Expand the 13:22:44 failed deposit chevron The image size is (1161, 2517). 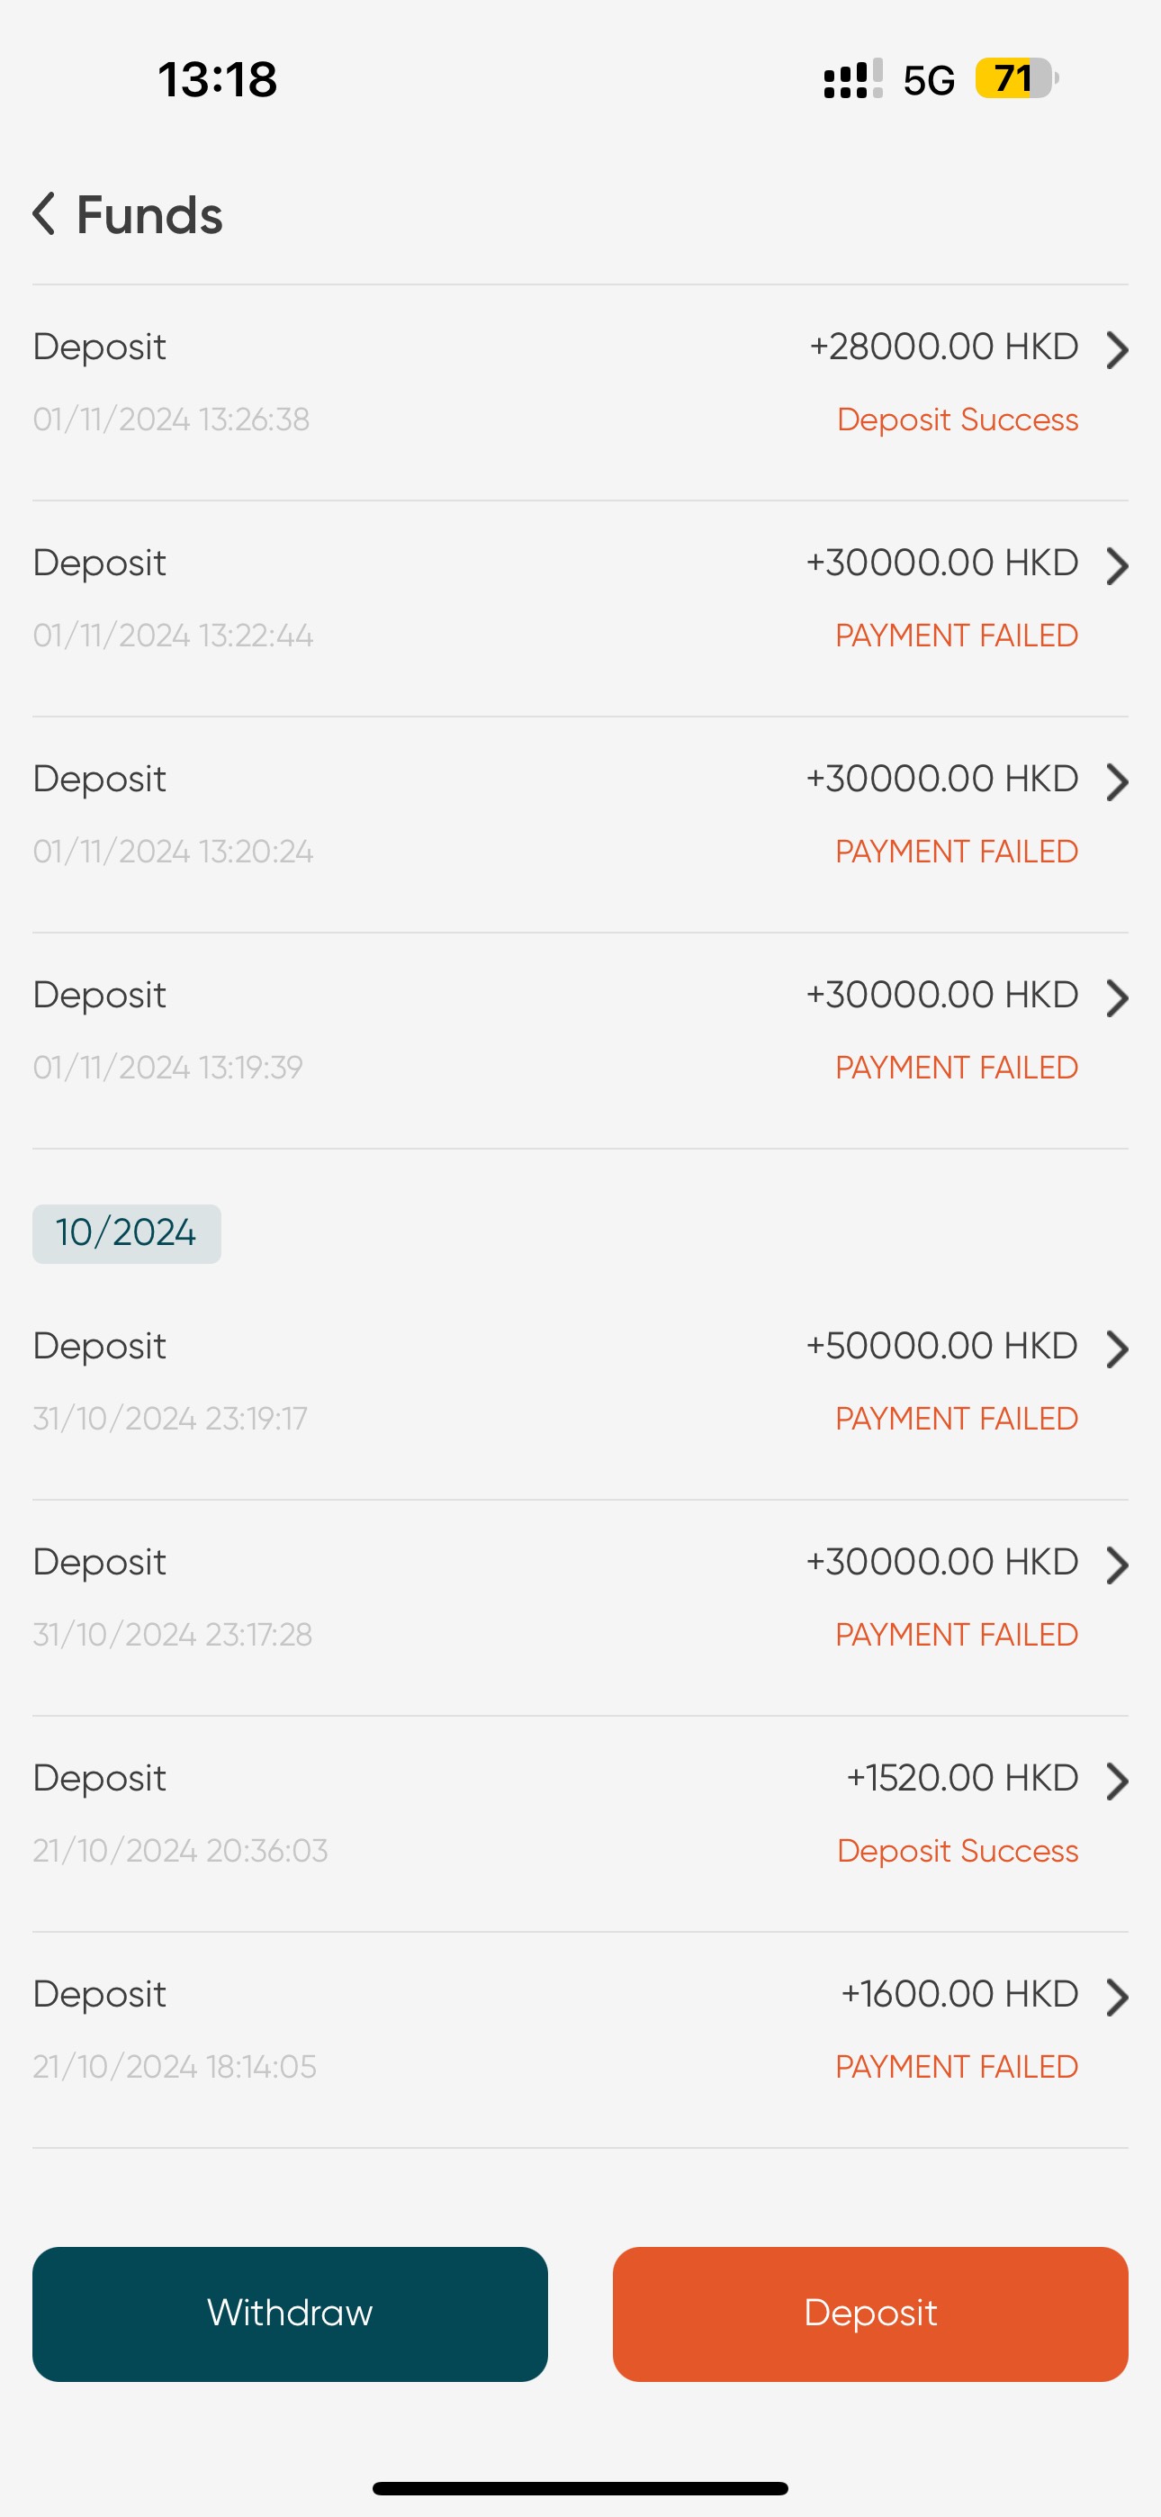(1117, 565)
